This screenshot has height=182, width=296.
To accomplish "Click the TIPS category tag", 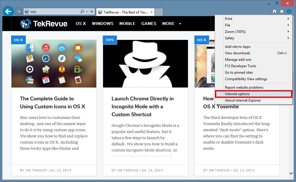I will click(110, 40).
